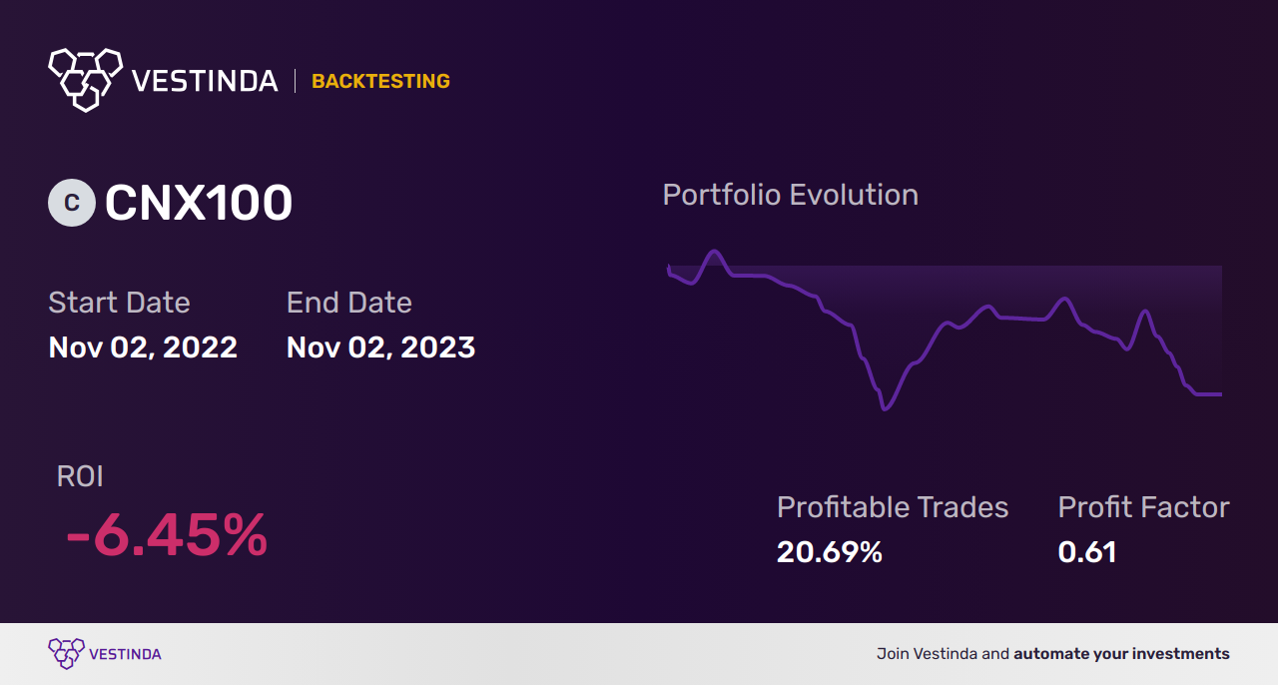Click the Vestinda hexagon logo icon at top

coord(85,78)
